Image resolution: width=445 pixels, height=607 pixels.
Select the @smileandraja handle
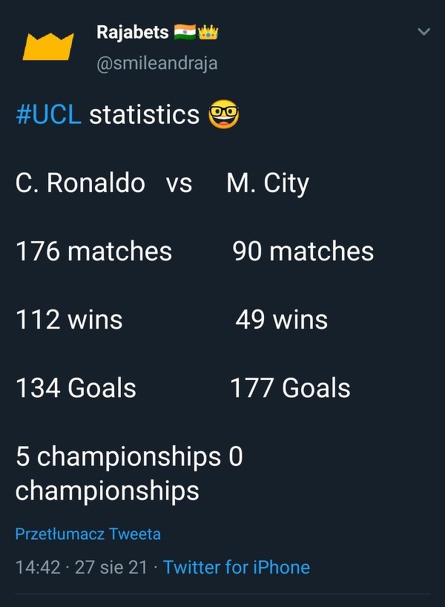[x=157, y=63]
